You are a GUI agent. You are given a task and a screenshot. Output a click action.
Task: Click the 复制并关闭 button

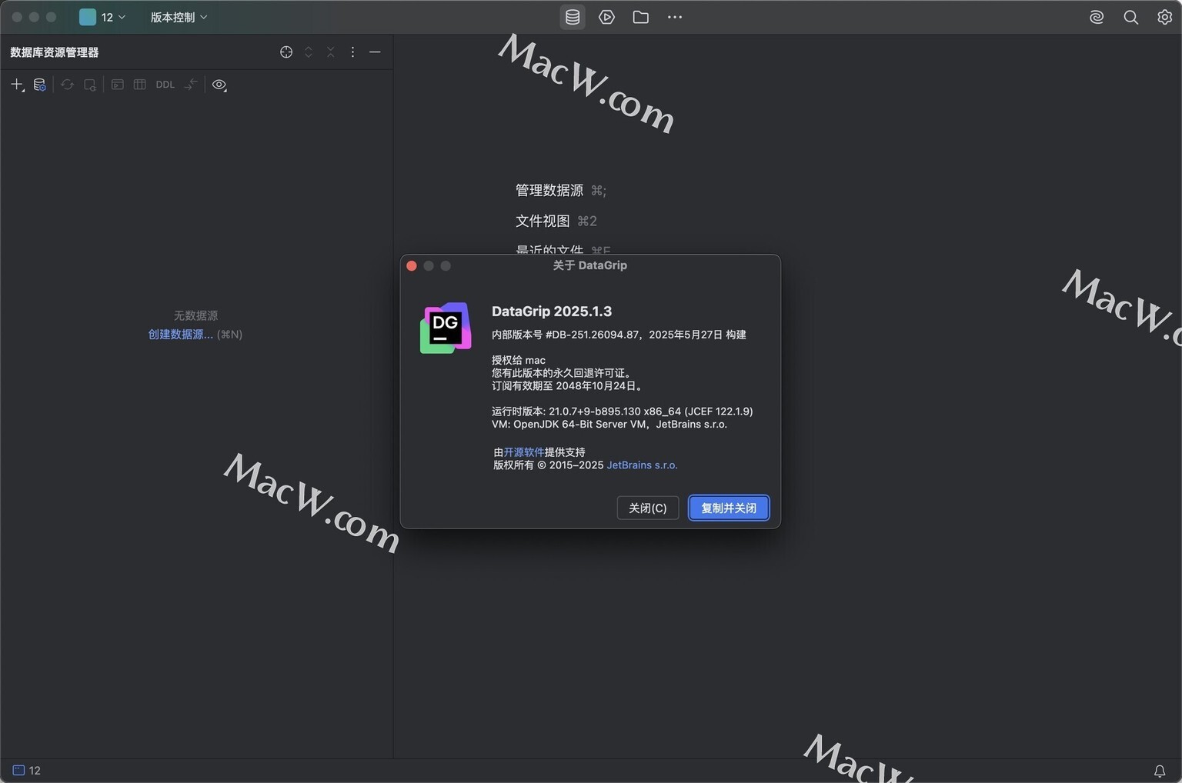729,508
